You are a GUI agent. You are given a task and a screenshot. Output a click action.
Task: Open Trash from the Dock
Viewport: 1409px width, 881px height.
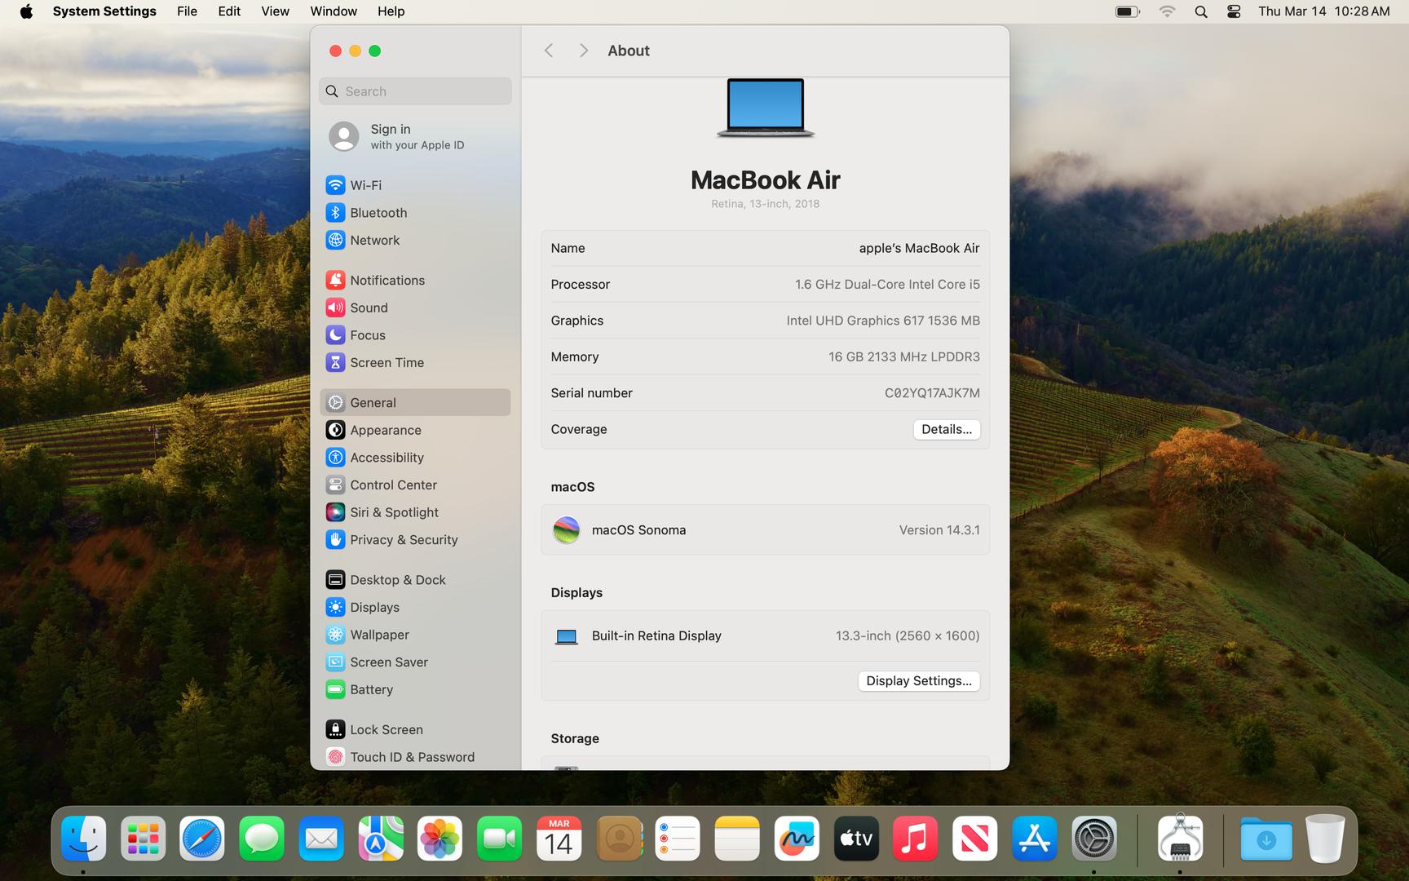pos(1325,839)
